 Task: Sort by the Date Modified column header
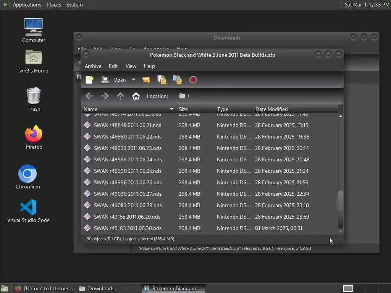click(x=296, y=109)
